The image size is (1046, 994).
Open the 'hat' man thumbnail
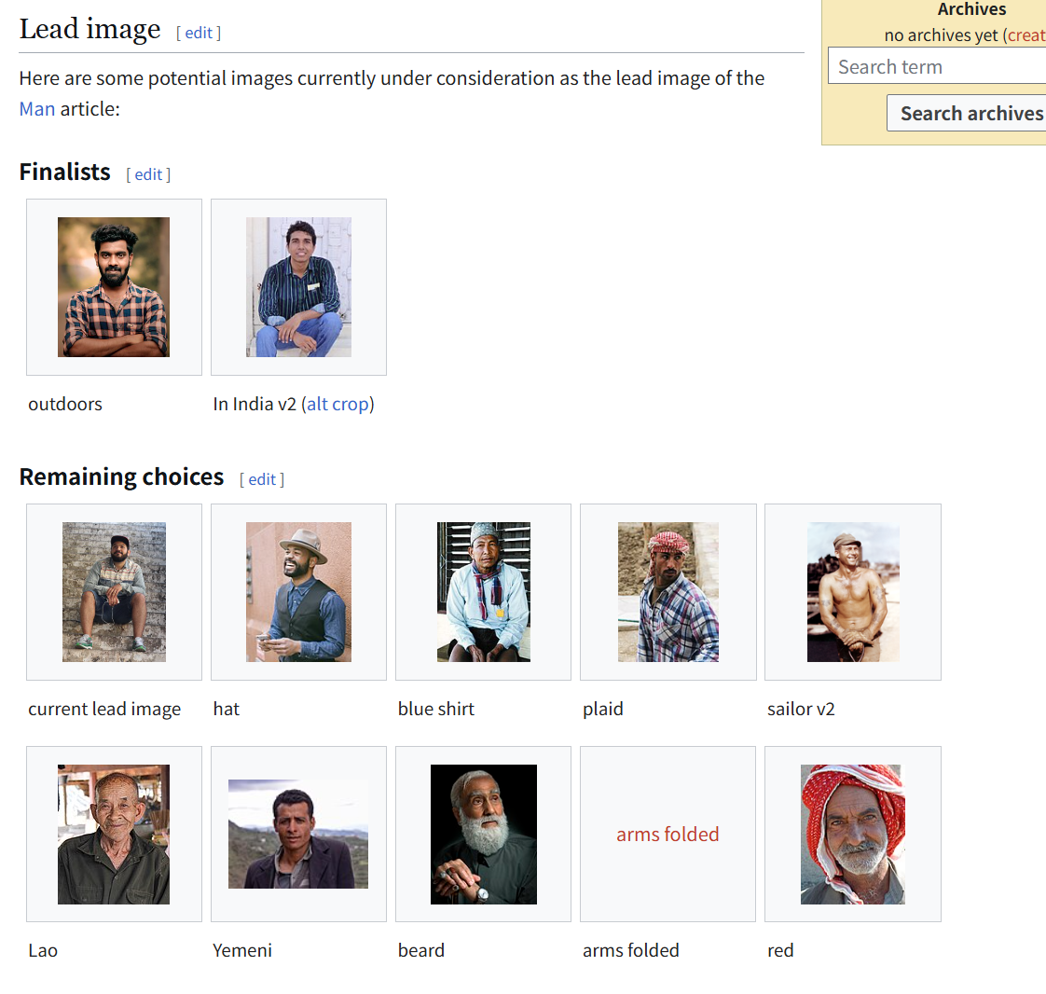298,592
